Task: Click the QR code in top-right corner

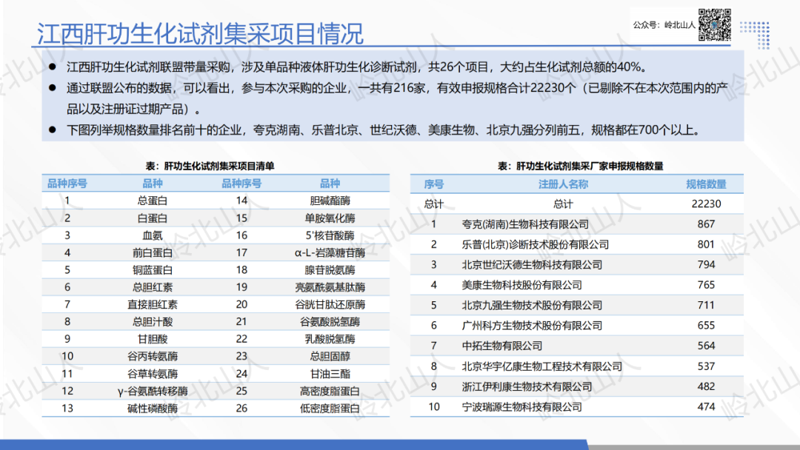Action: pos(716,24)
